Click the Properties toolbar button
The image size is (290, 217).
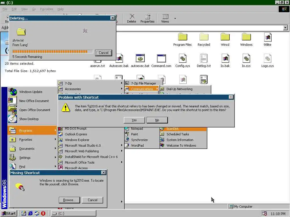[x=147, y=18]
